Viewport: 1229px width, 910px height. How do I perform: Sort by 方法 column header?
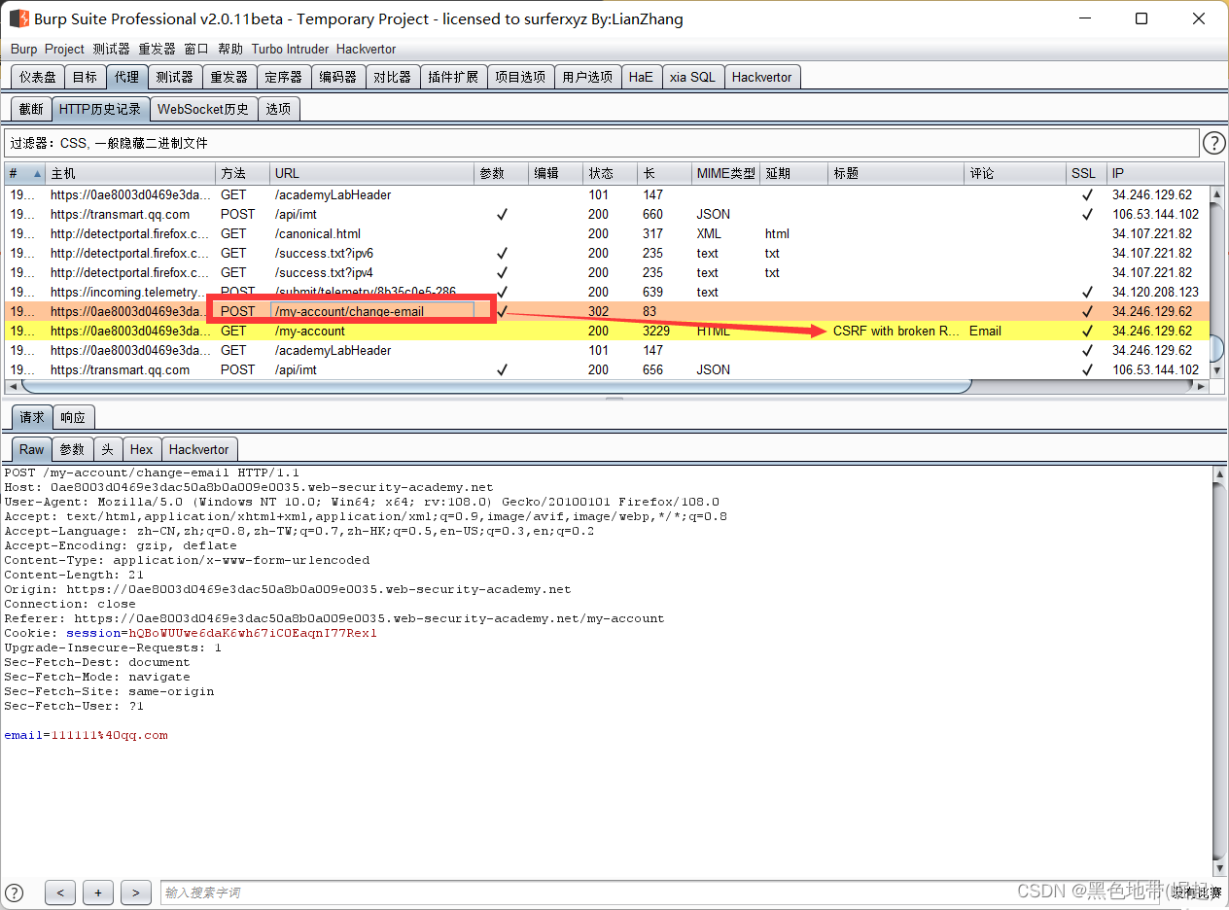[x=242, y=173]
